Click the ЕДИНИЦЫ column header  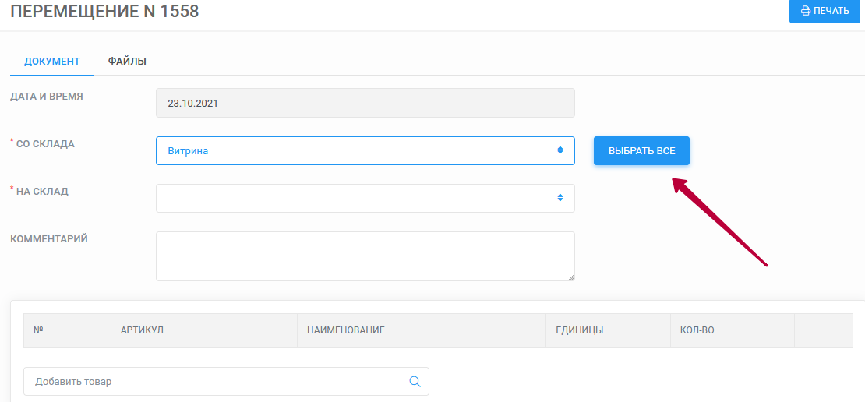pyautogui.click(x=609, y=330)
